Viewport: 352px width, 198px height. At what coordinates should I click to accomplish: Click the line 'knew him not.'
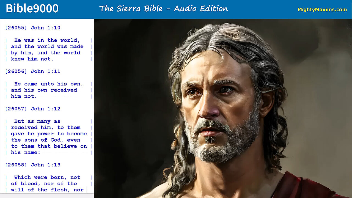click(x=32, y=59)
